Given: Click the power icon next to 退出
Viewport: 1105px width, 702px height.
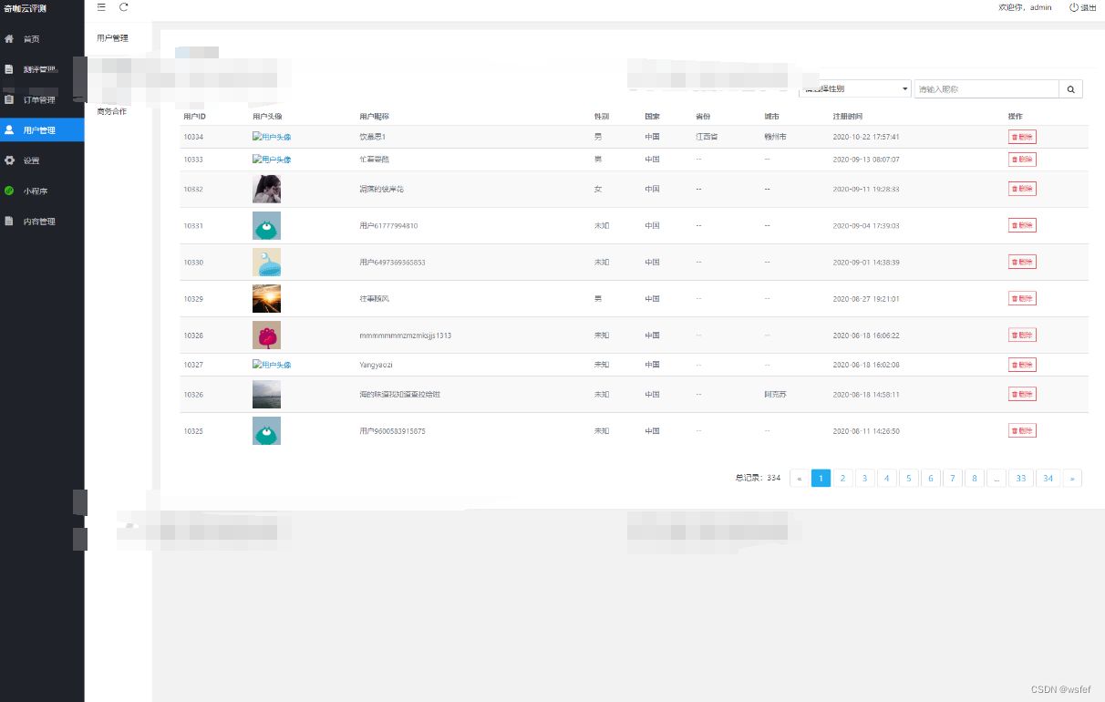Looking at the screenshot, I should [1073, 7].
